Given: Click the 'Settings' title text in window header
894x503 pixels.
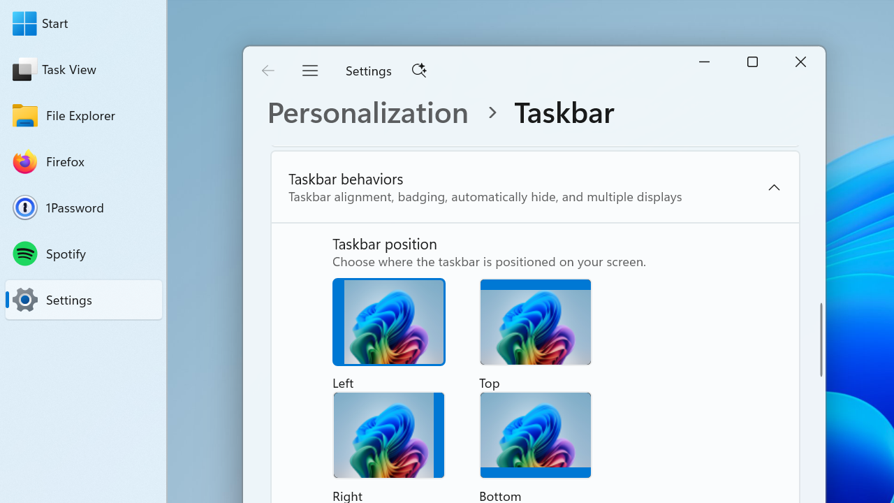Looking at the screenshot, I should pos(369,71).
